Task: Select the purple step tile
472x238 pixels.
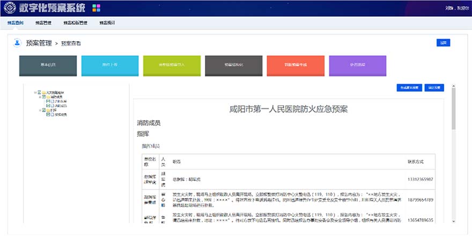Action: point(358,65)
